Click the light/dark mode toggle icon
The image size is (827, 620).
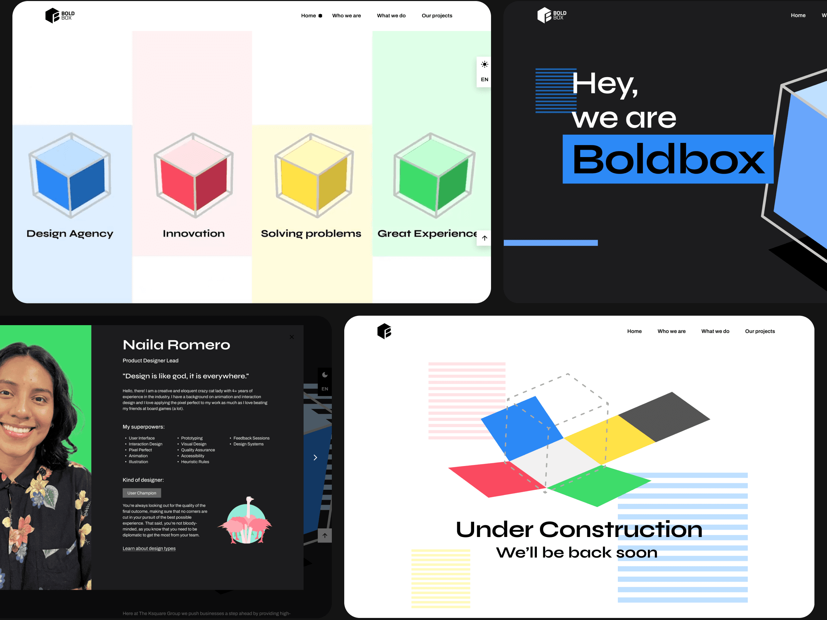click(484, 63)
